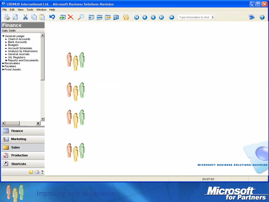The height and width of the screenshot is (202, 269).
Task: Click the second table filter icon
Action: point(99,17)
